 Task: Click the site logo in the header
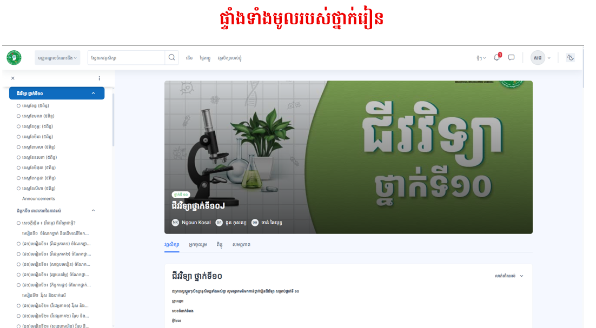coord(14,58)
